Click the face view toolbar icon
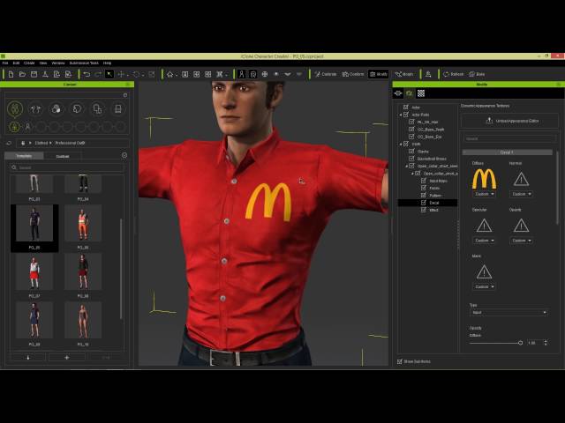 253,74
